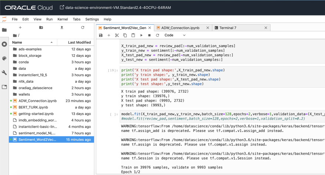Switch to the Terminal 7 tab
Image resolution: width=325 pixels, height=175 pixels.
228,28
